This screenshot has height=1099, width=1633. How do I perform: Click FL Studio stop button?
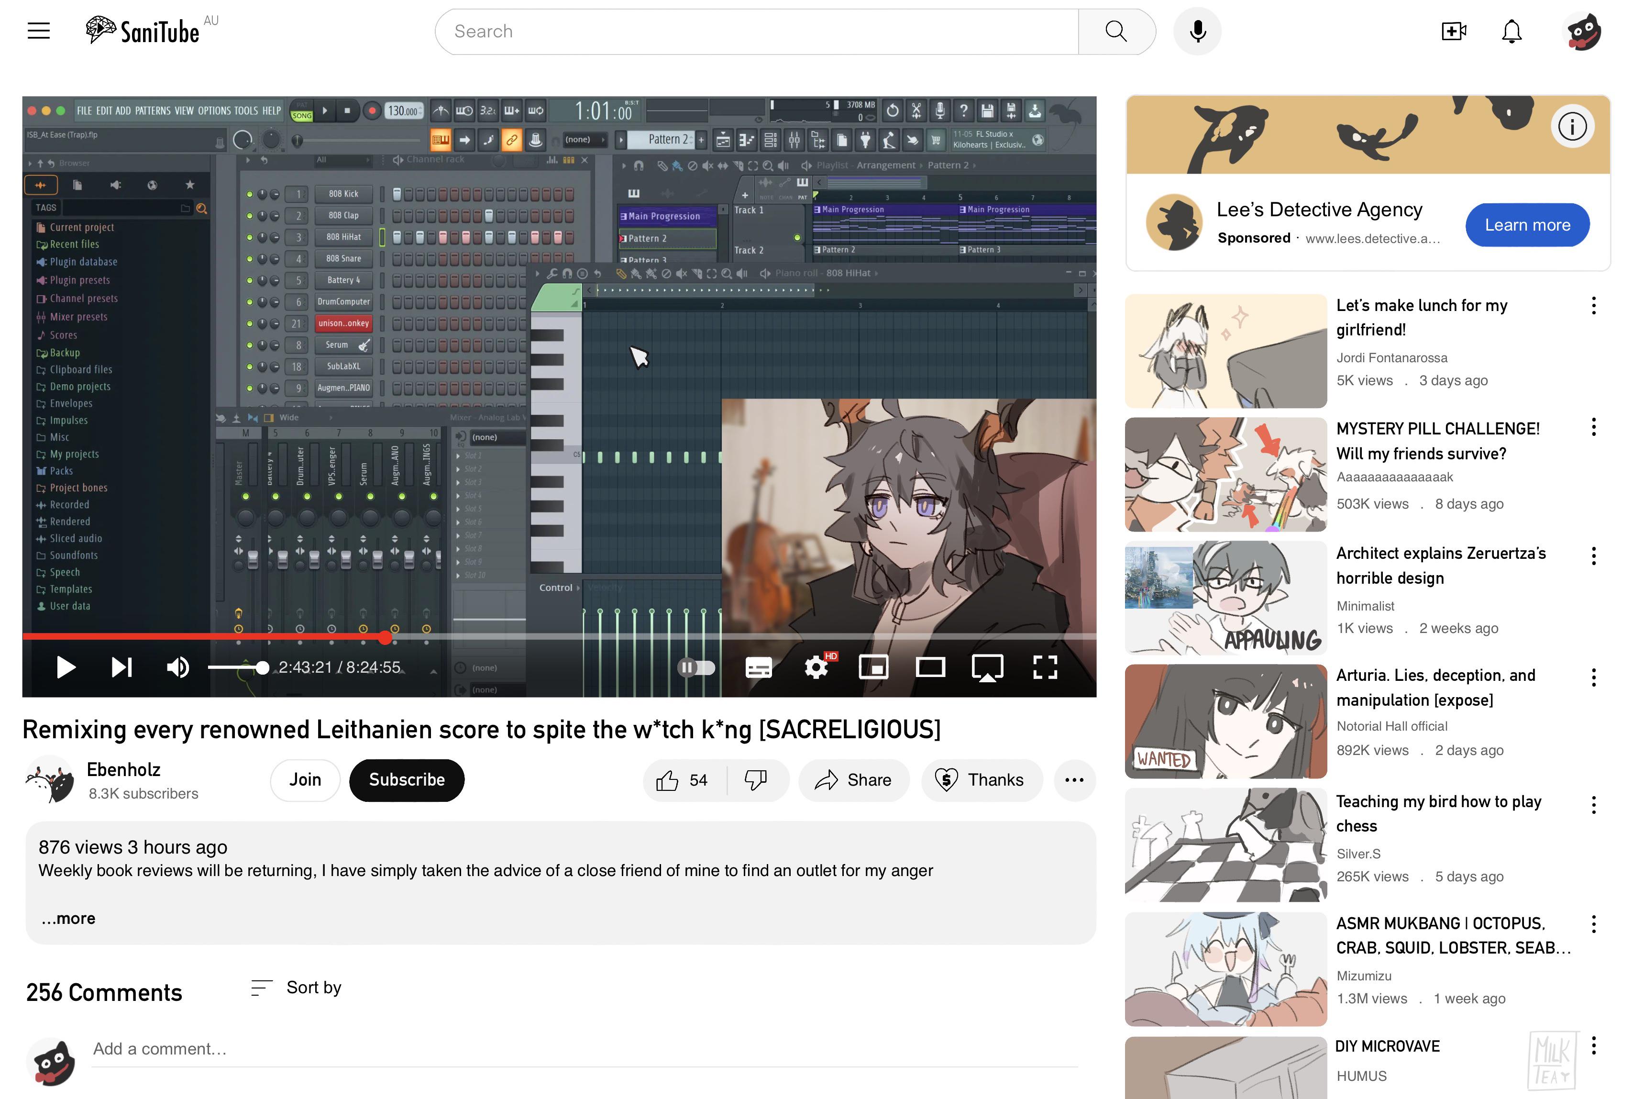pyautogui.click(x=347, y=111)
